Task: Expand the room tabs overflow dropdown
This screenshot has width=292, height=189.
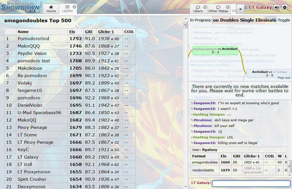Action: pos(240,9)
